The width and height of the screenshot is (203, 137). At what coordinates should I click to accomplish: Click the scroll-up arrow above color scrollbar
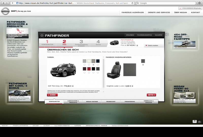[104, 57]
